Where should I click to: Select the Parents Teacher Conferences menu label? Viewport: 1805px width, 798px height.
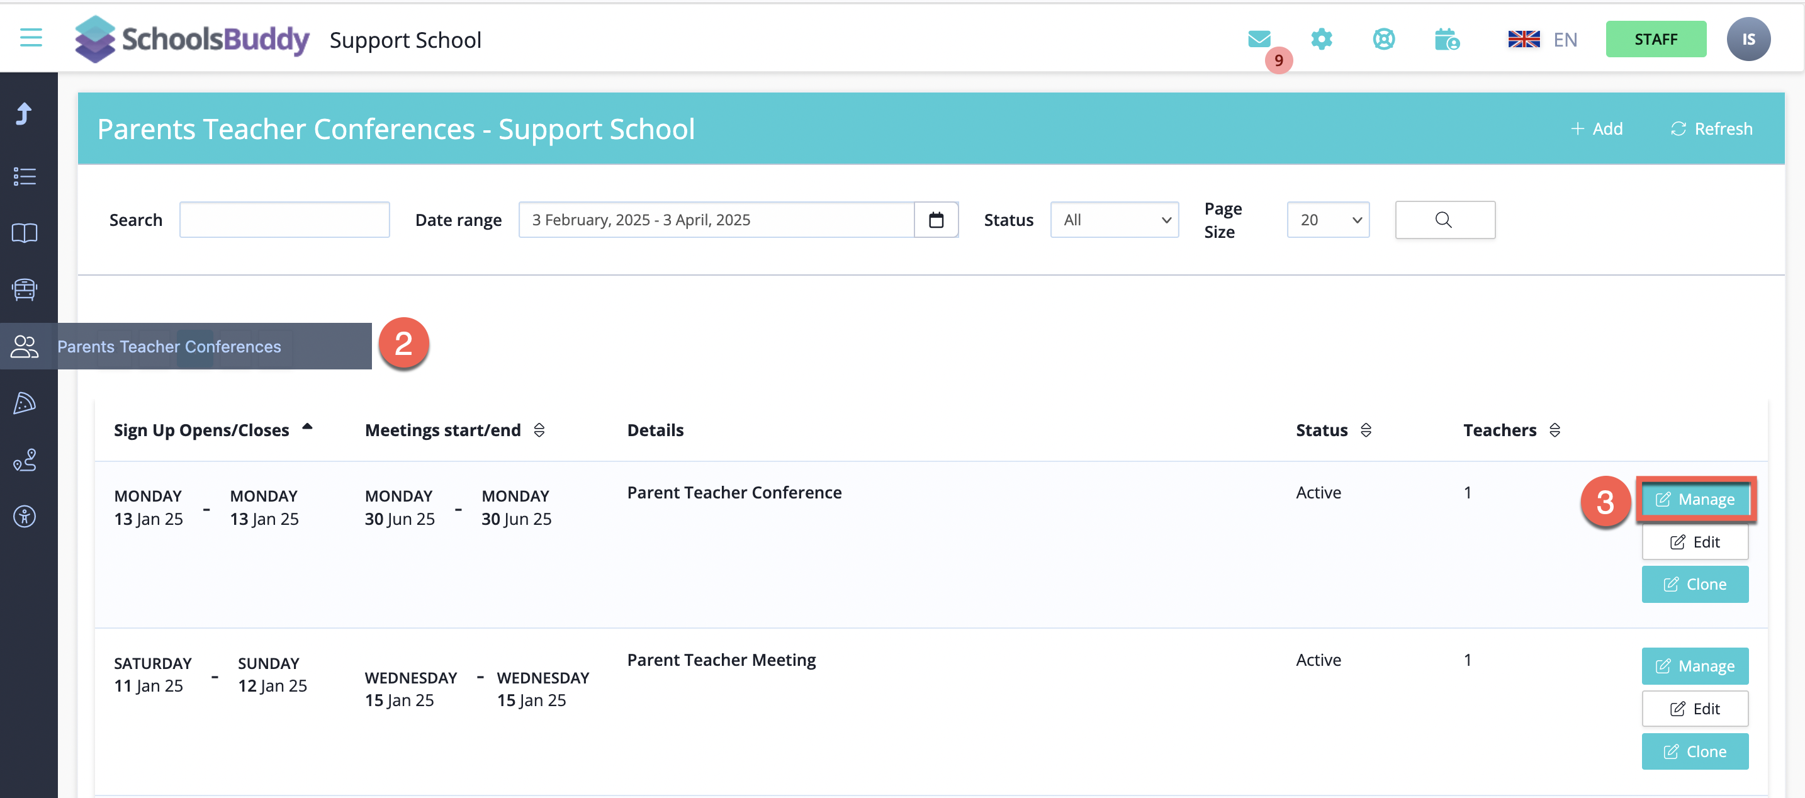pos(169,346)
